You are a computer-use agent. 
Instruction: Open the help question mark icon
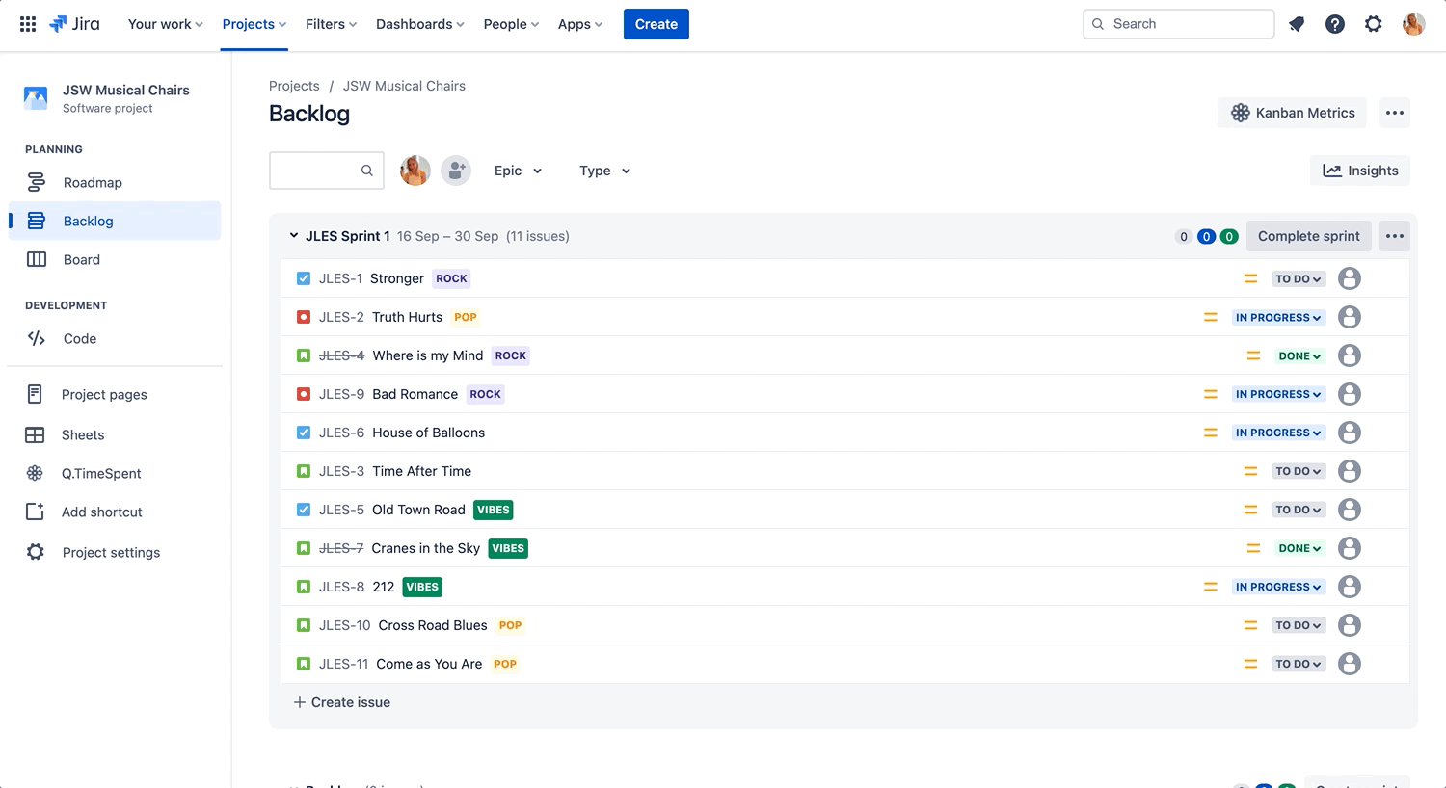click(x=1335, y=24)
